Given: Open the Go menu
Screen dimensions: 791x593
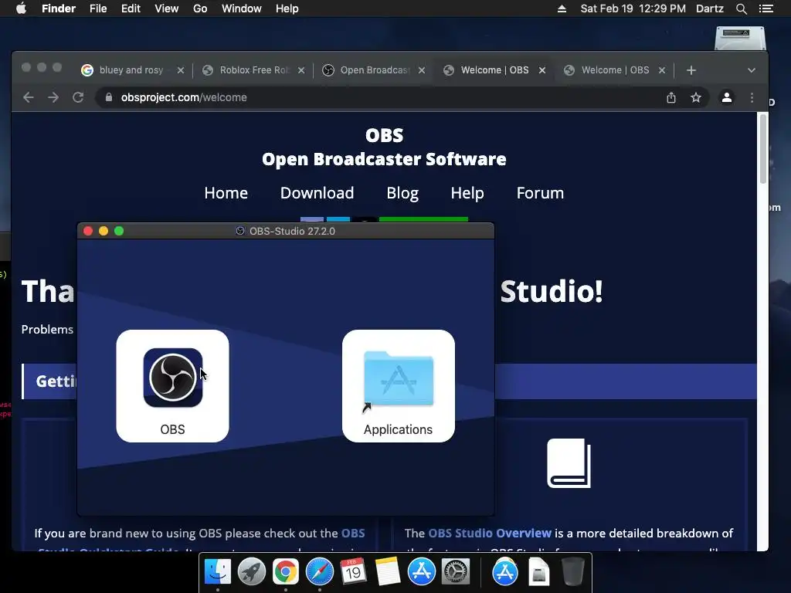Looking at the screenshot, I should (200, 8).
